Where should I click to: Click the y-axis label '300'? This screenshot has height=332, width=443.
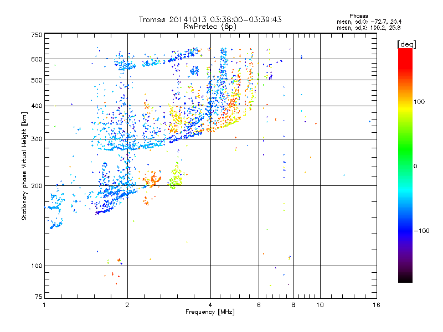click(x=37, y=139)
